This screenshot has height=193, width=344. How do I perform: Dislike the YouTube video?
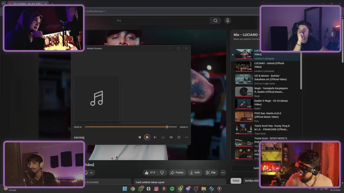click(162, 173)
